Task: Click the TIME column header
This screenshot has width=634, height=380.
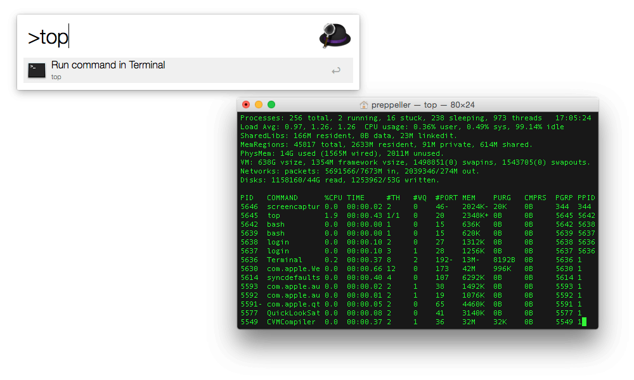Action: pos(356,198)
